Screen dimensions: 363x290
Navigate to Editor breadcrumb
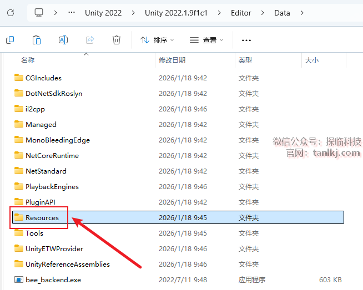[x=241, y=13]
